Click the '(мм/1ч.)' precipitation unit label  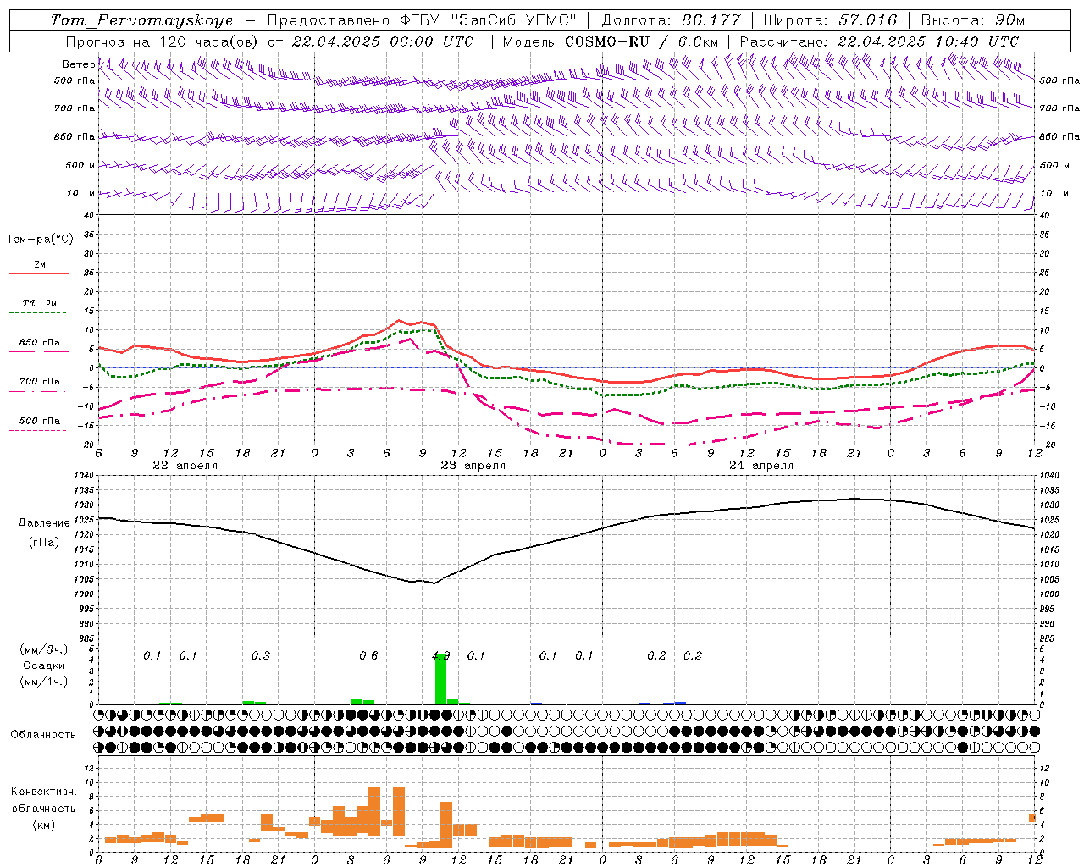pyautogui.click(x=44, y=682)
